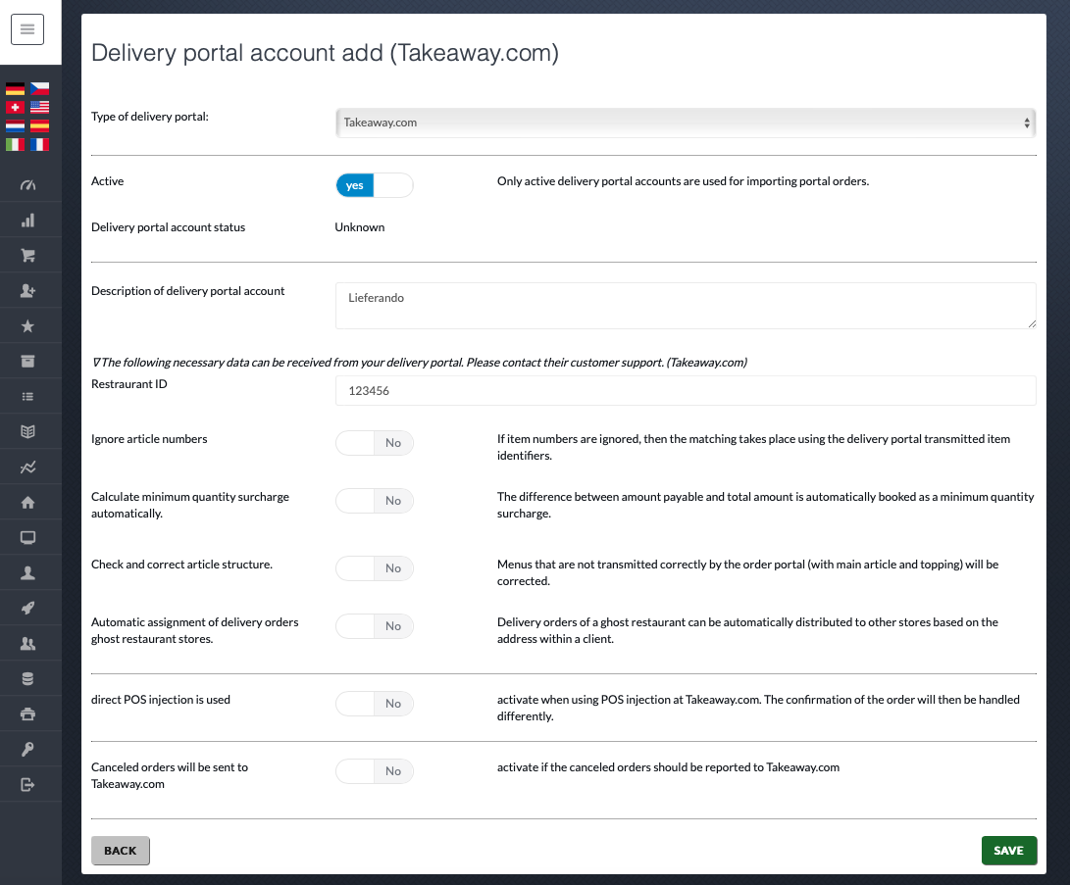Open the database icon in sidebar
The height and width of the screenshot is (885, 1070).
coord(27,678)
